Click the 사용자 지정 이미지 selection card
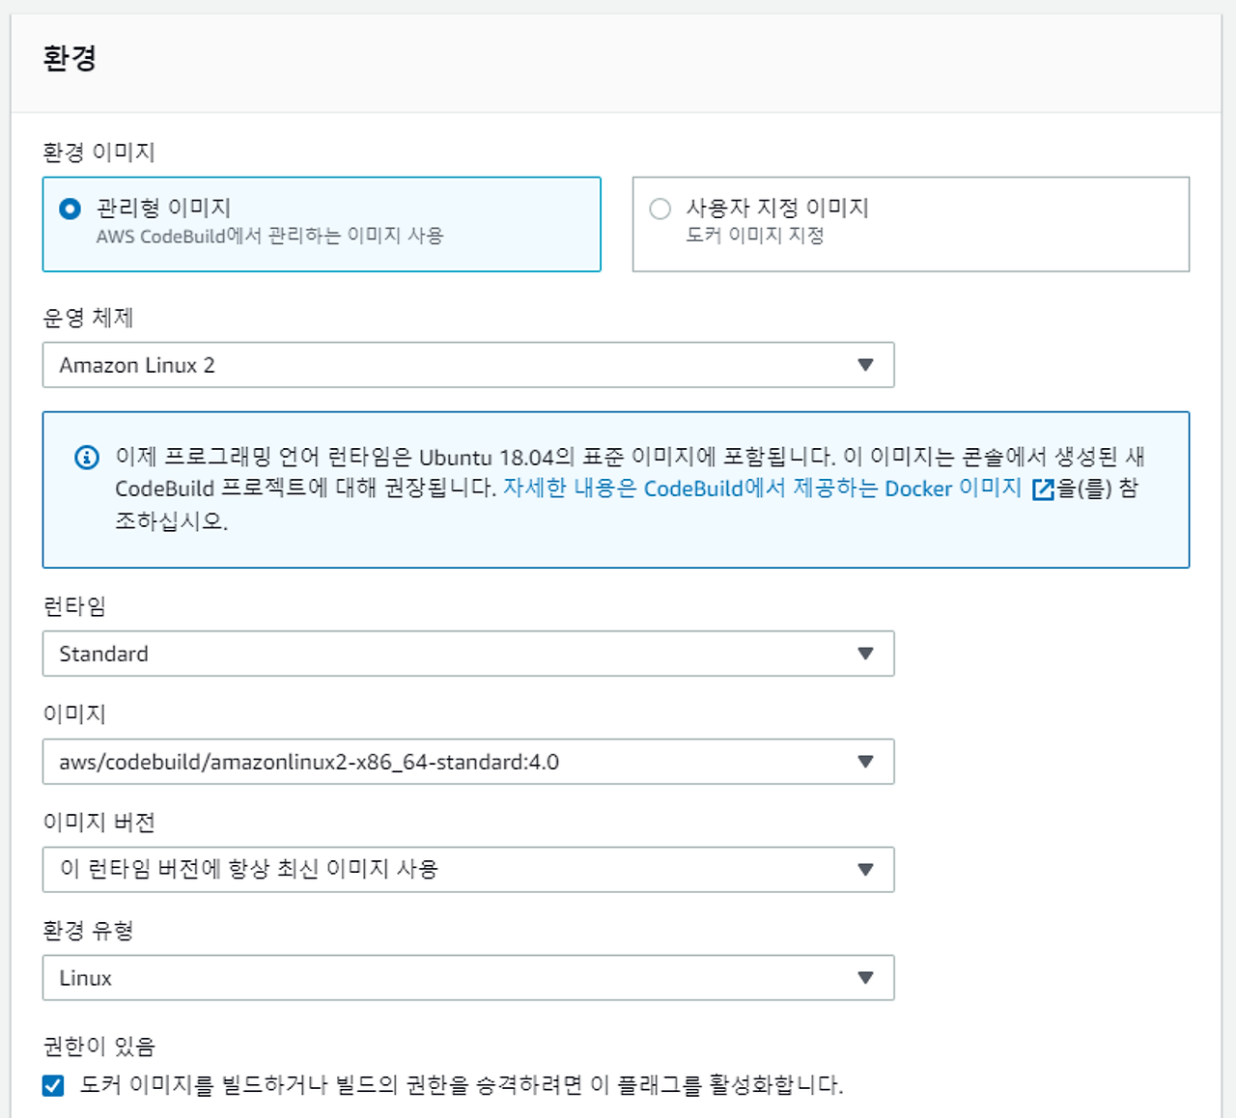 [911, 225]
